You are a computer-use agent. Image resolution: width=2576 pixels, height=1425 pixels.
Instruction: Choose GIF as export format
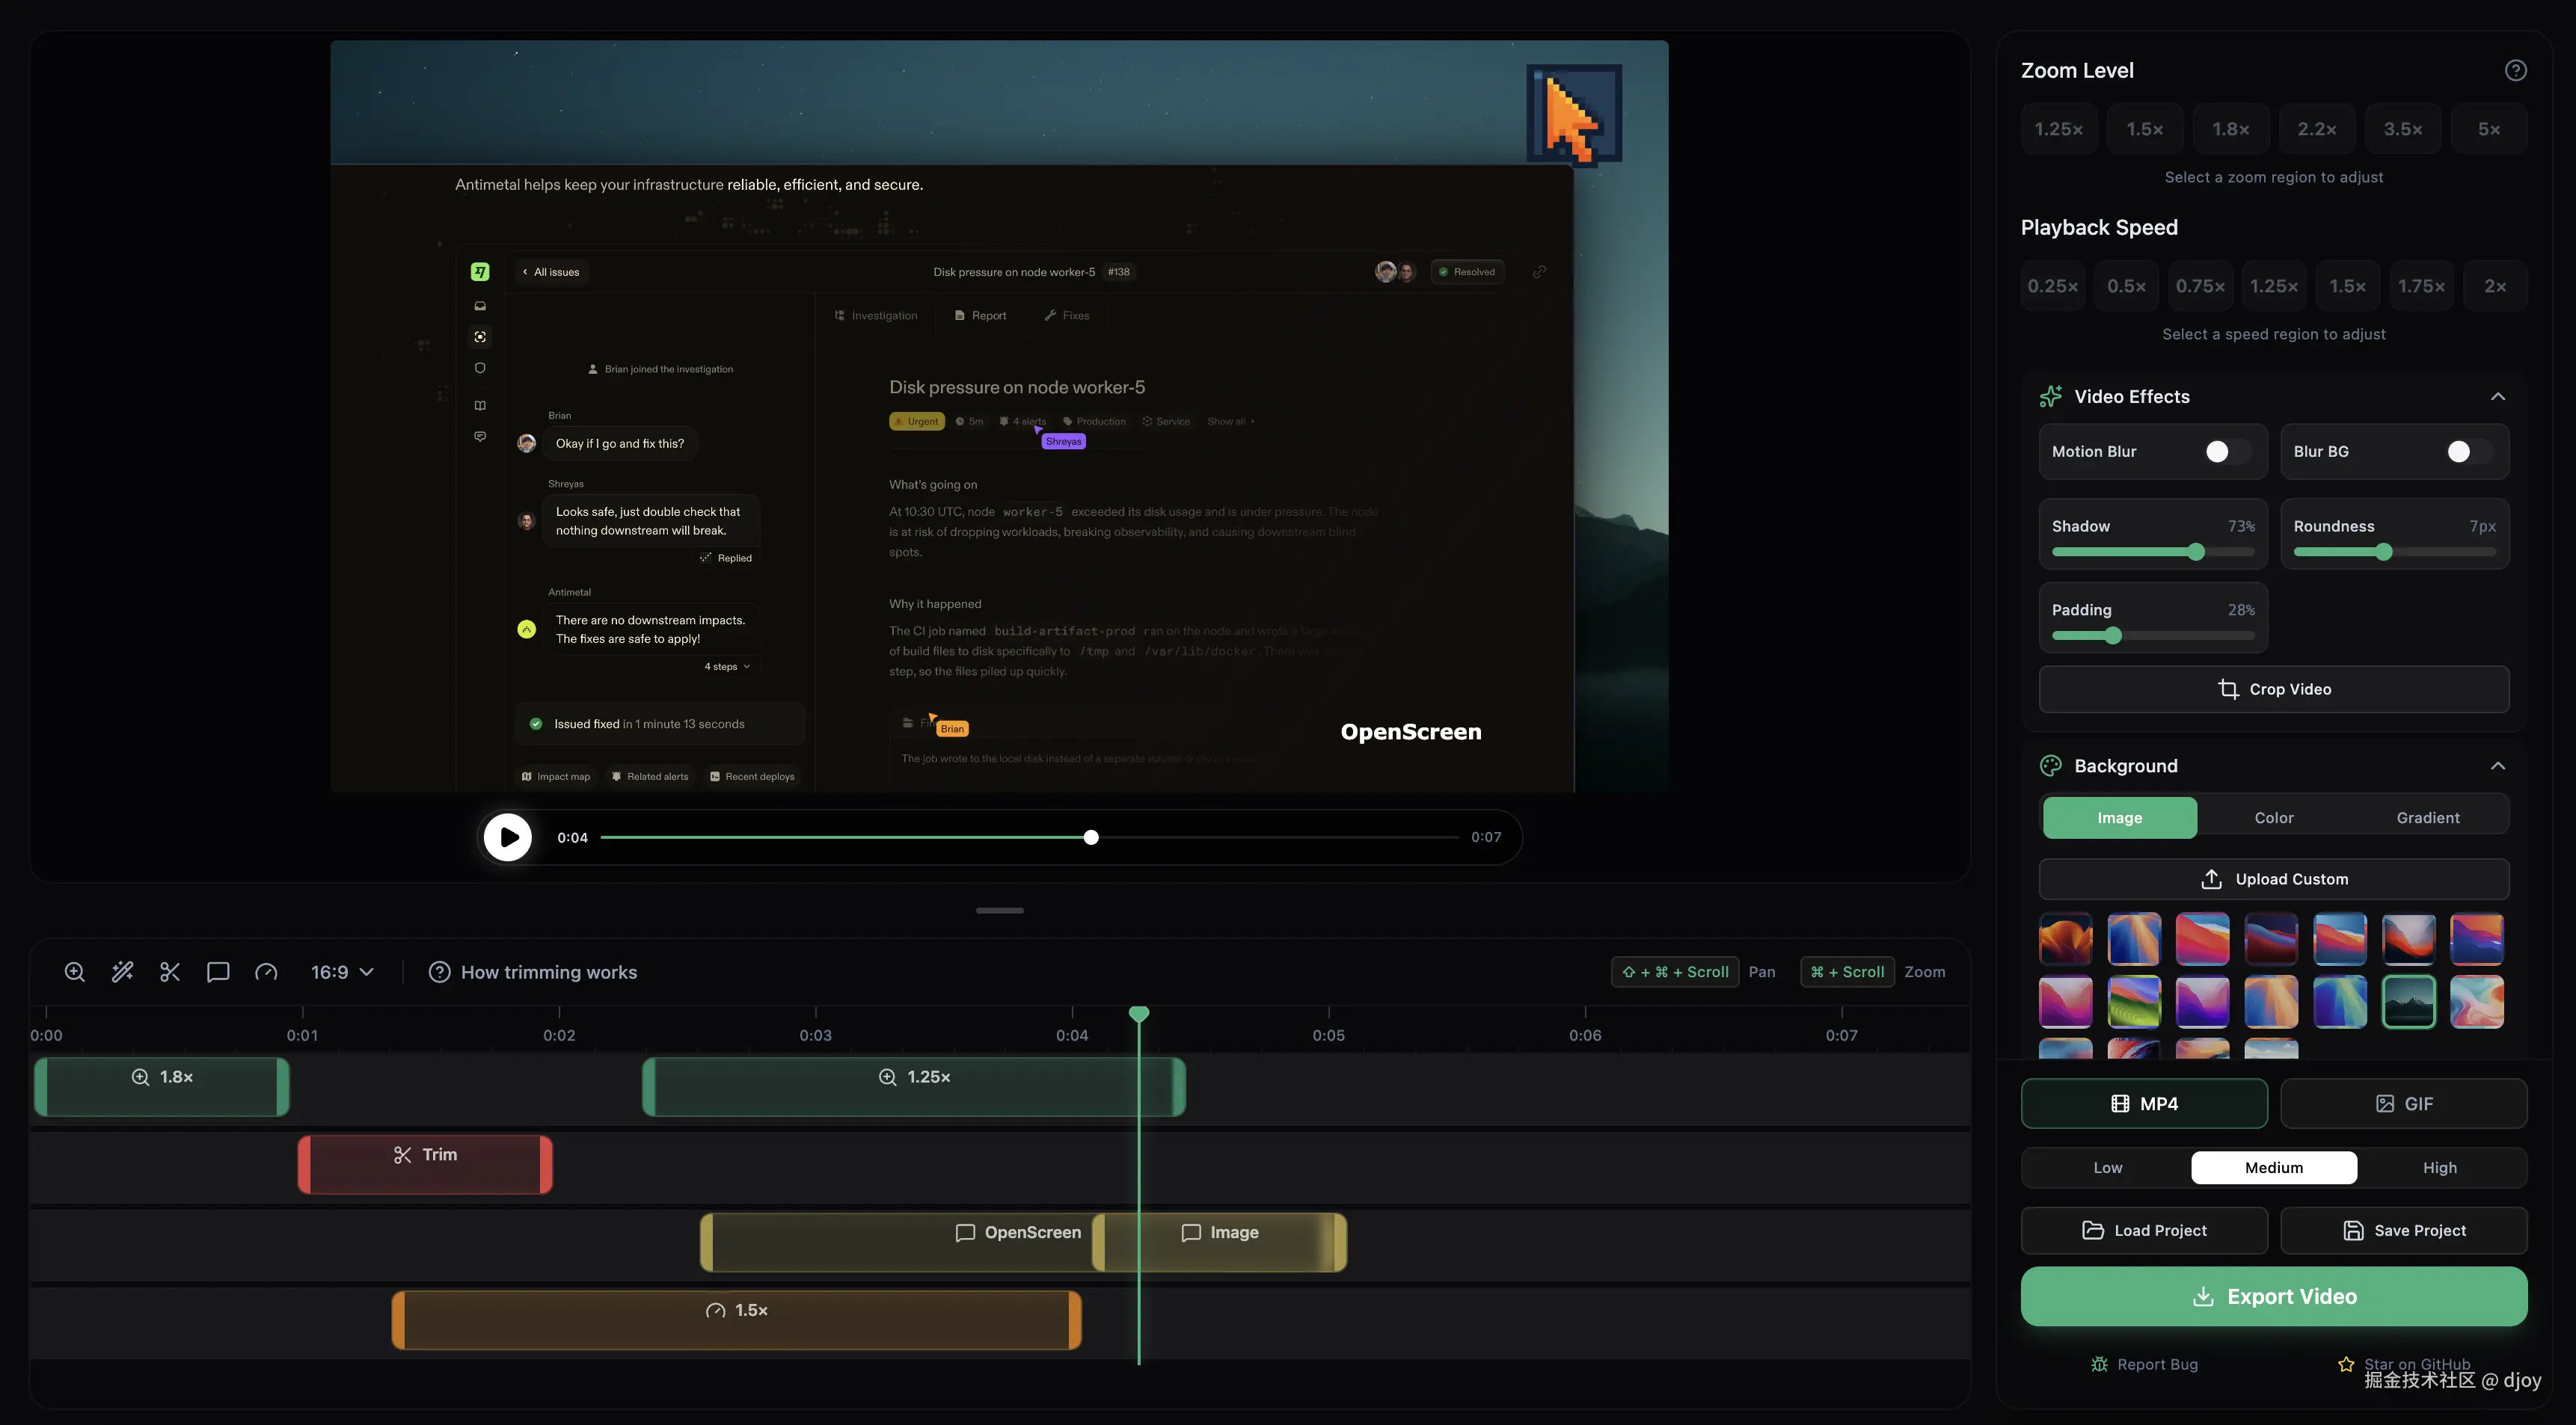click(2405, 1104)
